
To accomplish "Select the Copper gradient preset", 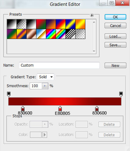I will tap(31, 34).
